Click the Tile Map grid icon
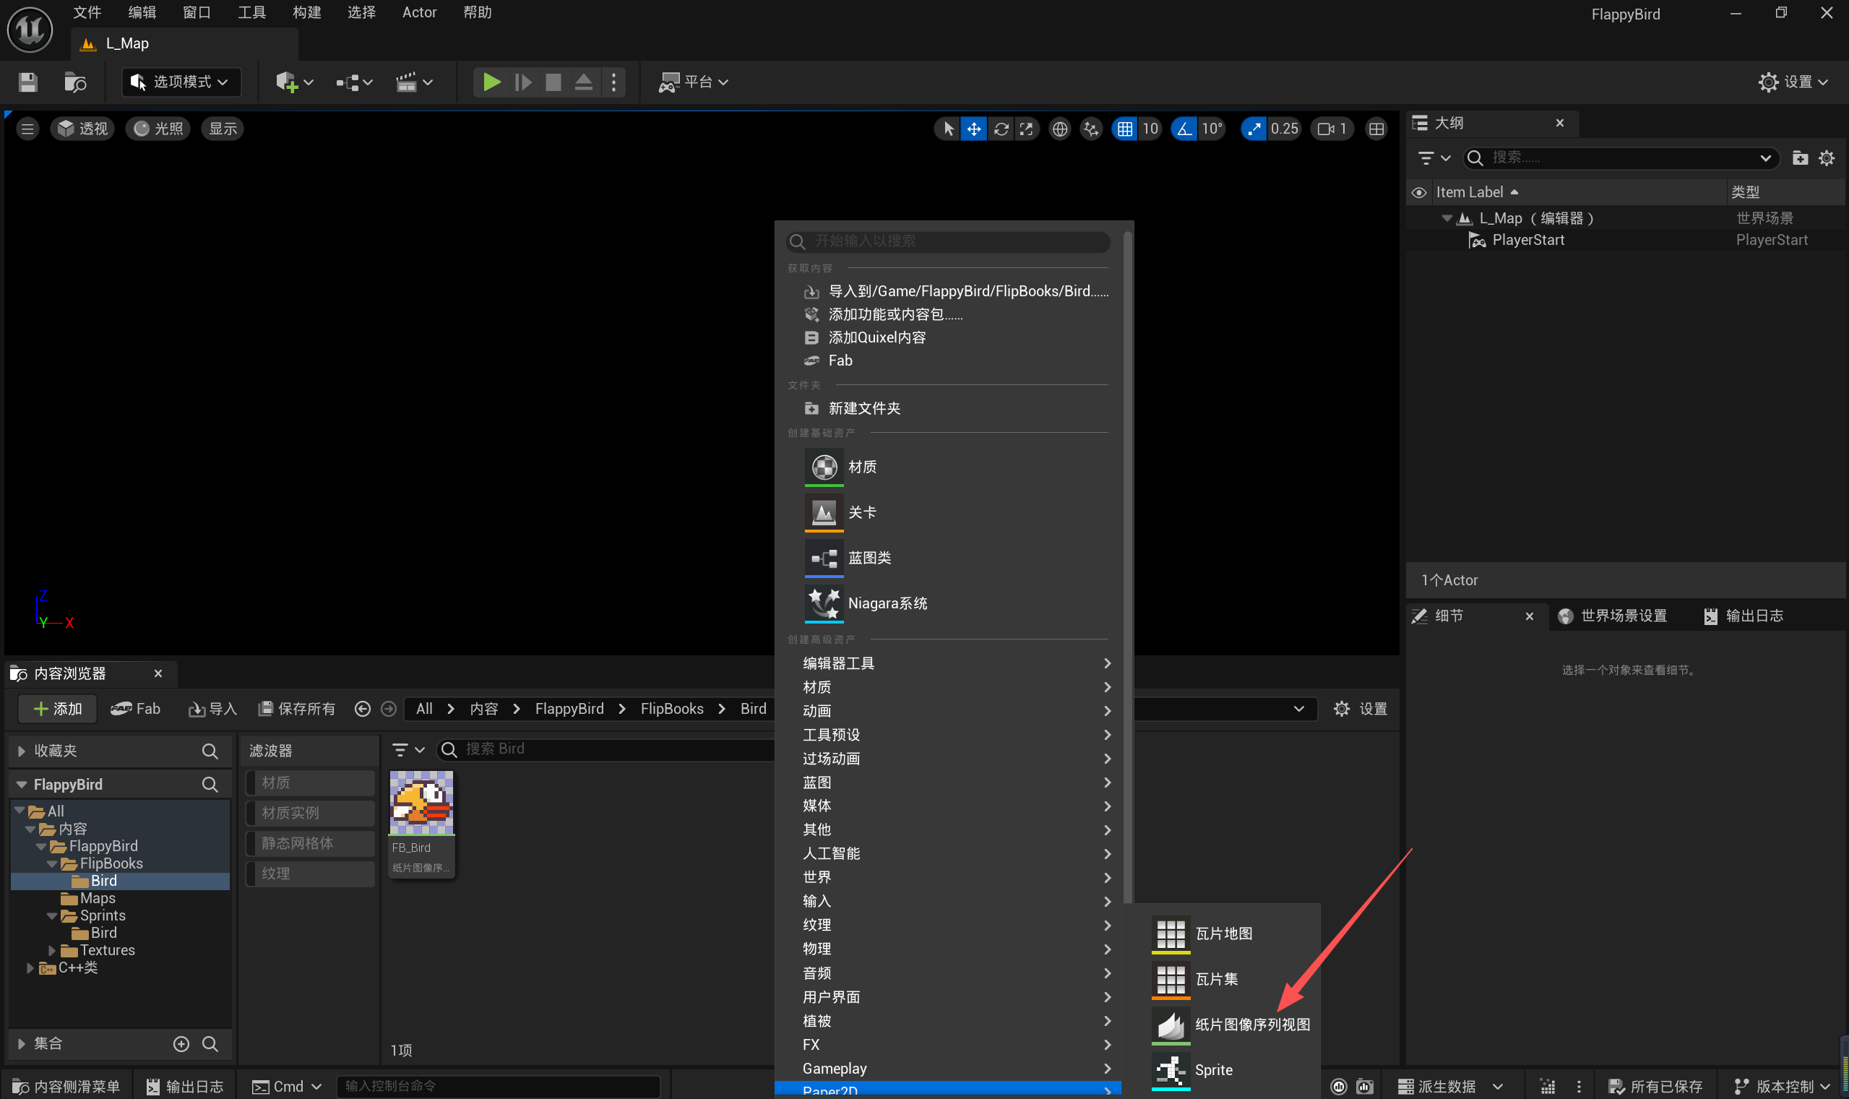 coord(1171,934)
